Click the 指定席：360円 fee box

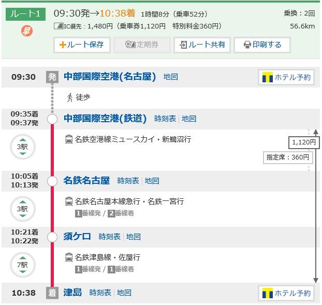[x=288, y=157]
